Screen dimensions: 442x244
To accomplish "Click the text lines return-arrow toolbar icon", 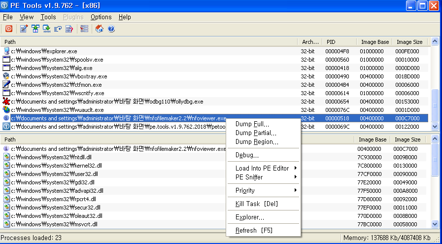I will tap(58, 29).
